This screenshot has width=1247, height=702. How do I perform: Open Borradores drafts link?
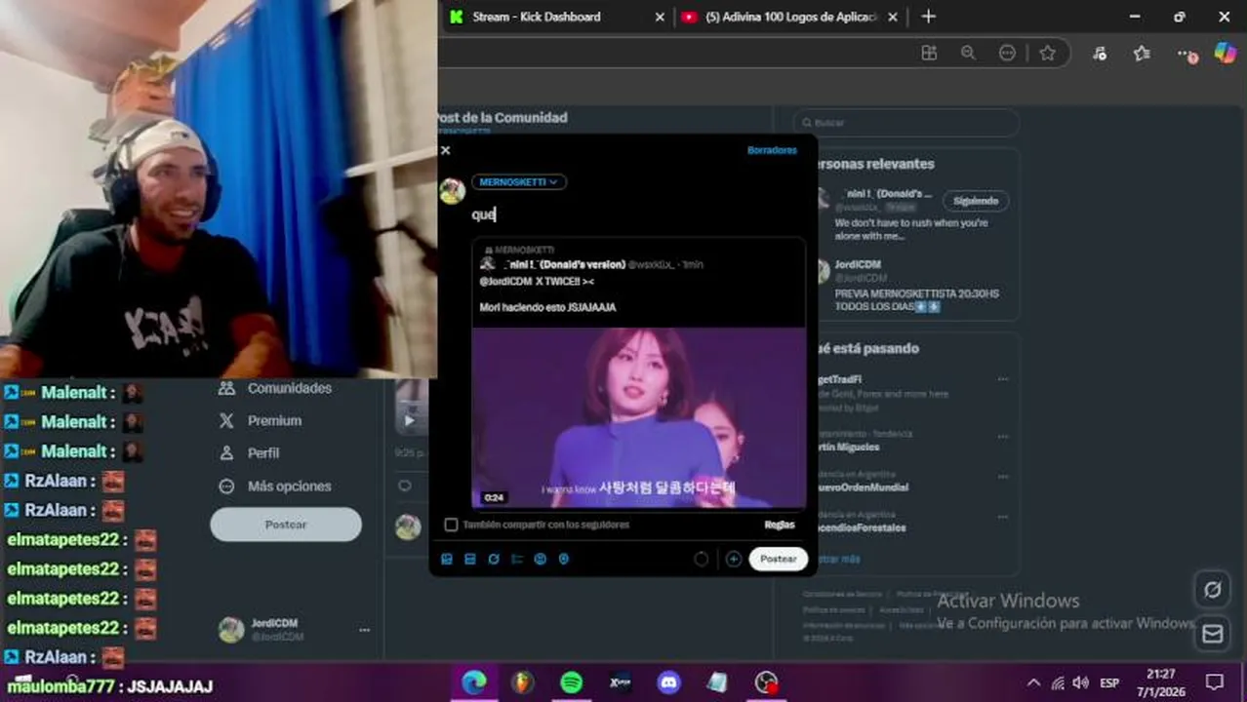pos(772,150)
